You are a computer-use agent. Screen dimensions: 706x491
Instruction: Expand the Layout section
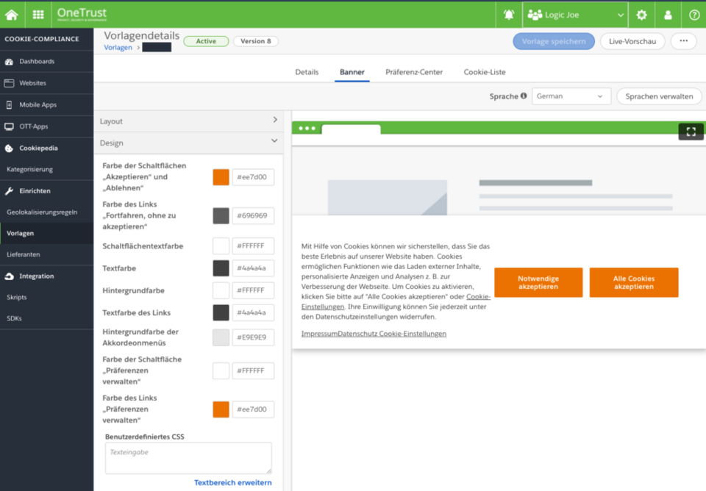188,121
